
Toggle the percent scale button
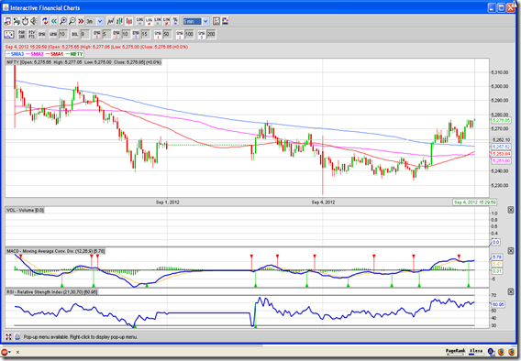(x=175, y=21)
